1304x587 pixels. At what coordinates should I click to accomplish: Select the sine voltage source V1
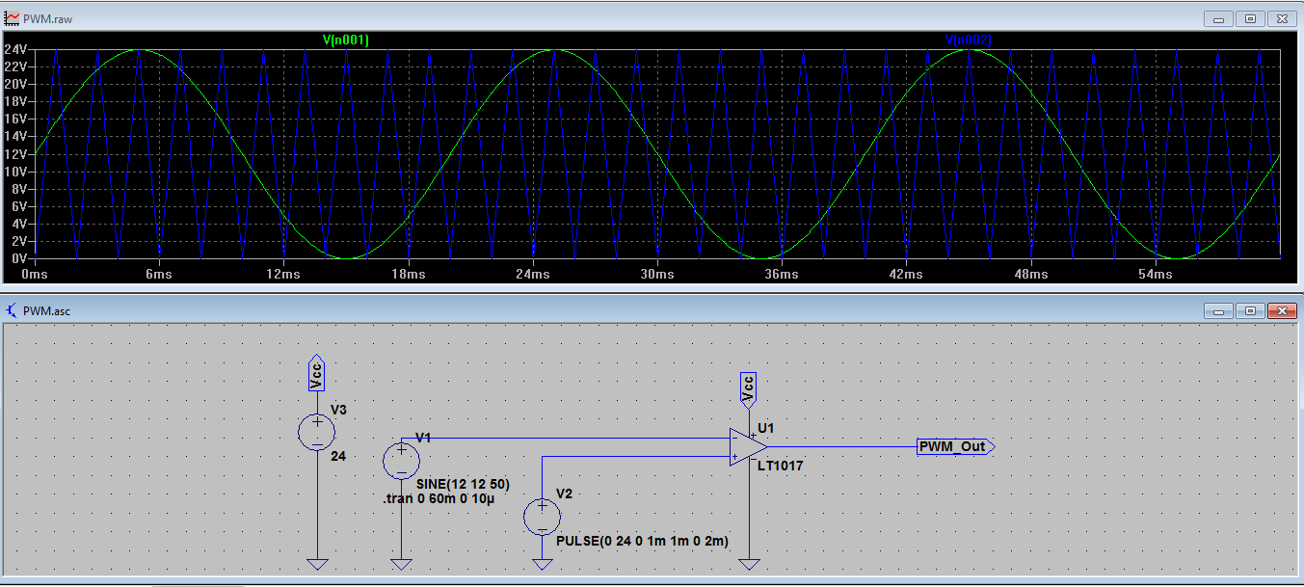(401, 460)
